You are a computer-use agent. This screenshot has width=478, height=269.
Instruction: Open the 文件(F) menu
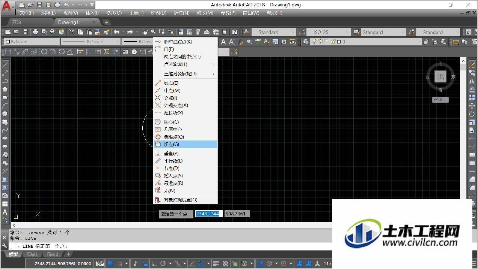(x=26, y=13)
